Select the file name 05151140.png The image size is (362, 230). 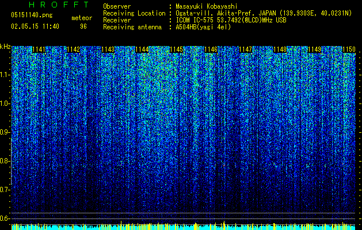[x=32, y=15]
